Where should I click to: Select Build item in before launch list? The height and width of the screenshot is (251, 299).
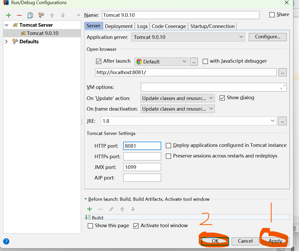187,217
